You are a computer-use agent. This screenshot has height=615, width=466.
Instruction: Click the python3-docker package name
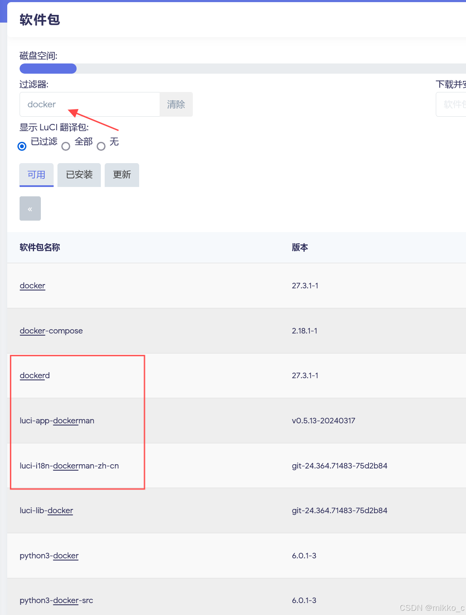point(49,556)
